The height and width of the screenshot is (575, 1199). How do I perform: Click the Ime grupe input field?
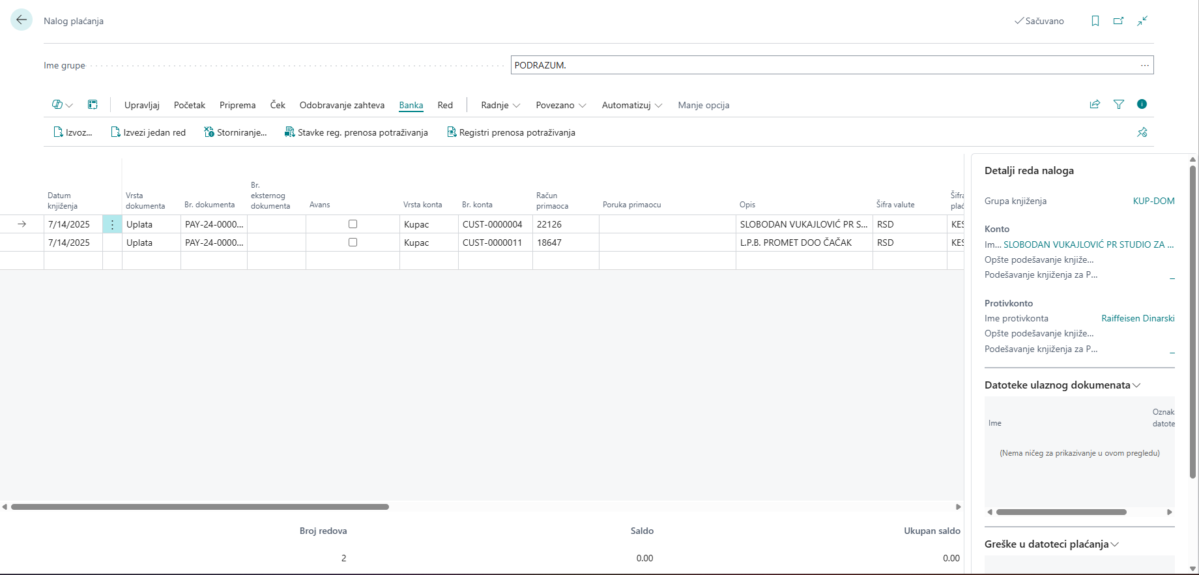point(824,65)
